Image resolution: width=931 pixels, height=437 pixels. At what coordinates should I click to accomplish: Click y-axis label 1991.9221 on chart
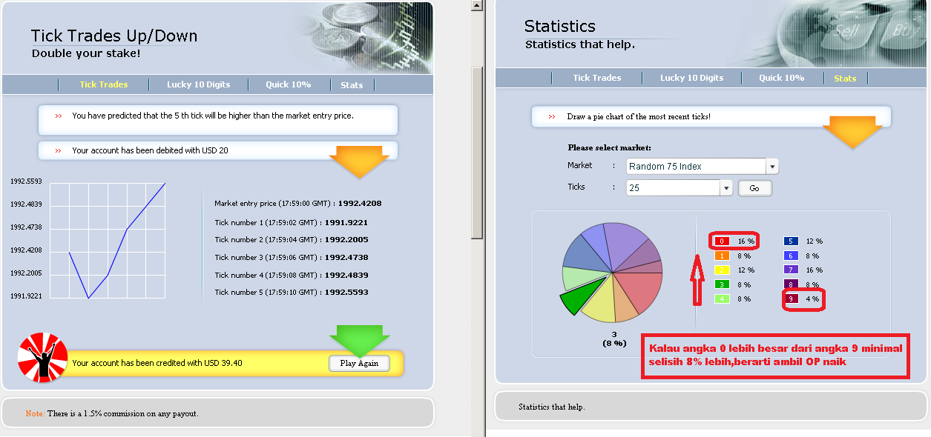pyautogui.click(x=26, y=296)
